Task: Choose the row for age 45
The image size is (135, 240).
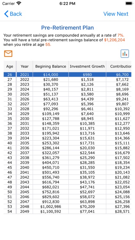Action: tap(67, 167)
